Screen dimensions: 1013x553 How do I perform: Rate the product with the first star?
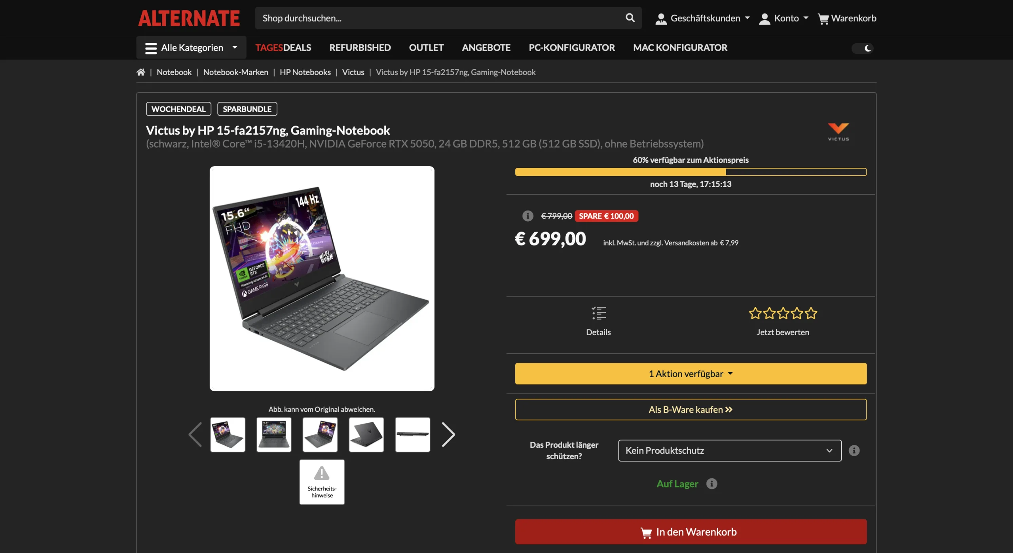tap(755, 313)
